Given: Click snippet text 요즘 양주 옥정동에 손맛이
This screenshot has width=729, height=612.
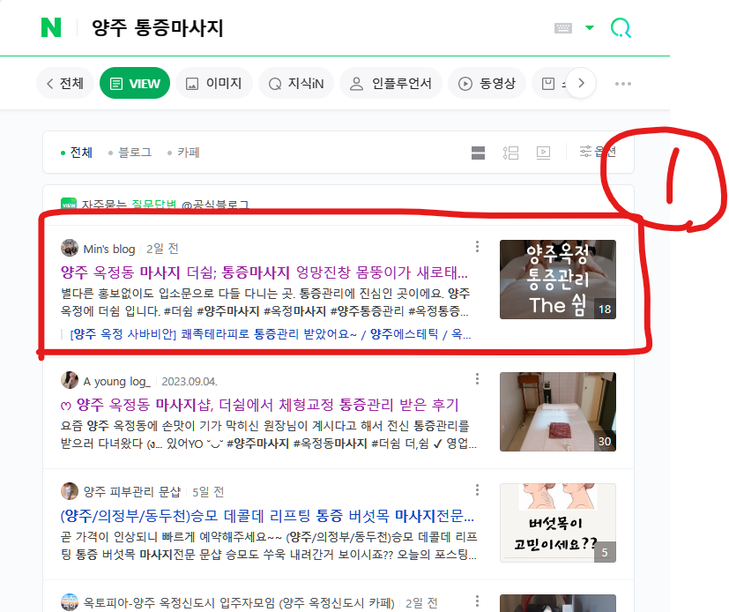Looking at the screenshot, I should click(x=268, y=435).
